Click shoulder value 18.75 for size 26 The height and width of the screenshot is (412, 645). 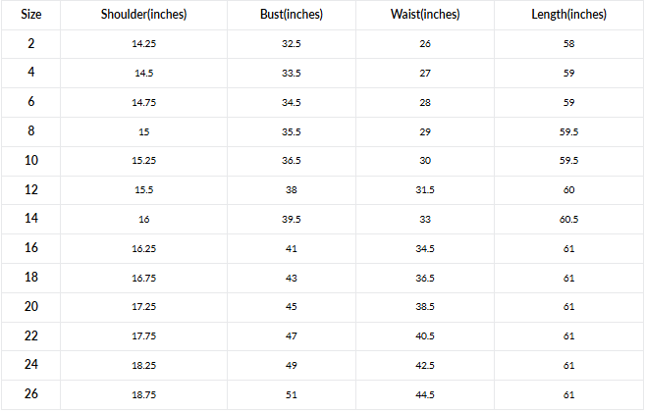(x=143, y=393)
